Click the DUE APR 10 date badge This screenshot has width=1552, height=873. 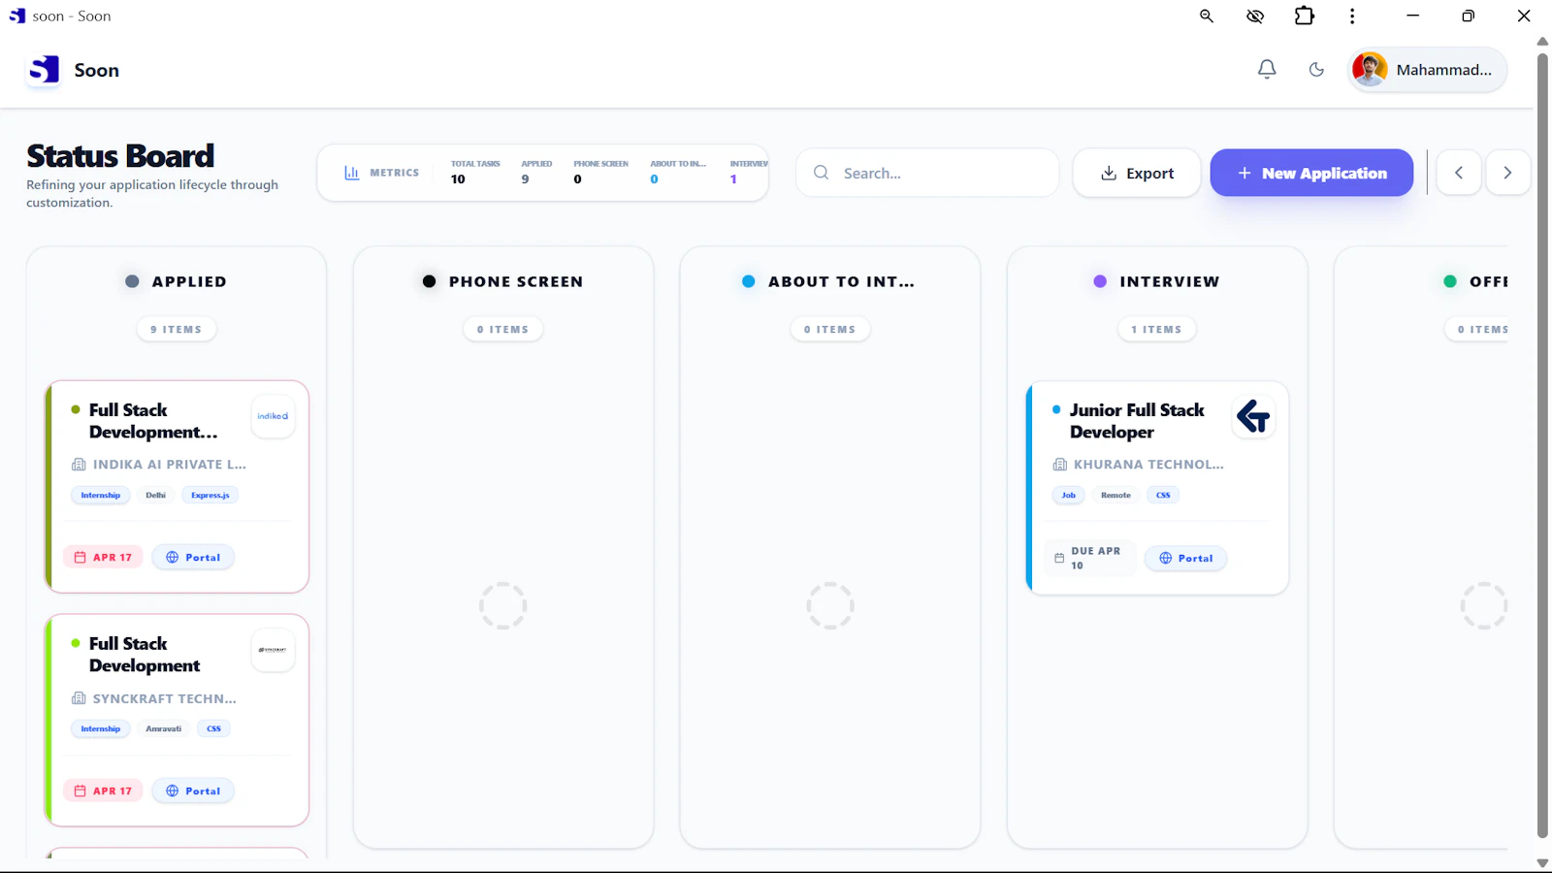pyautogui.click(x=1089, y=558)
